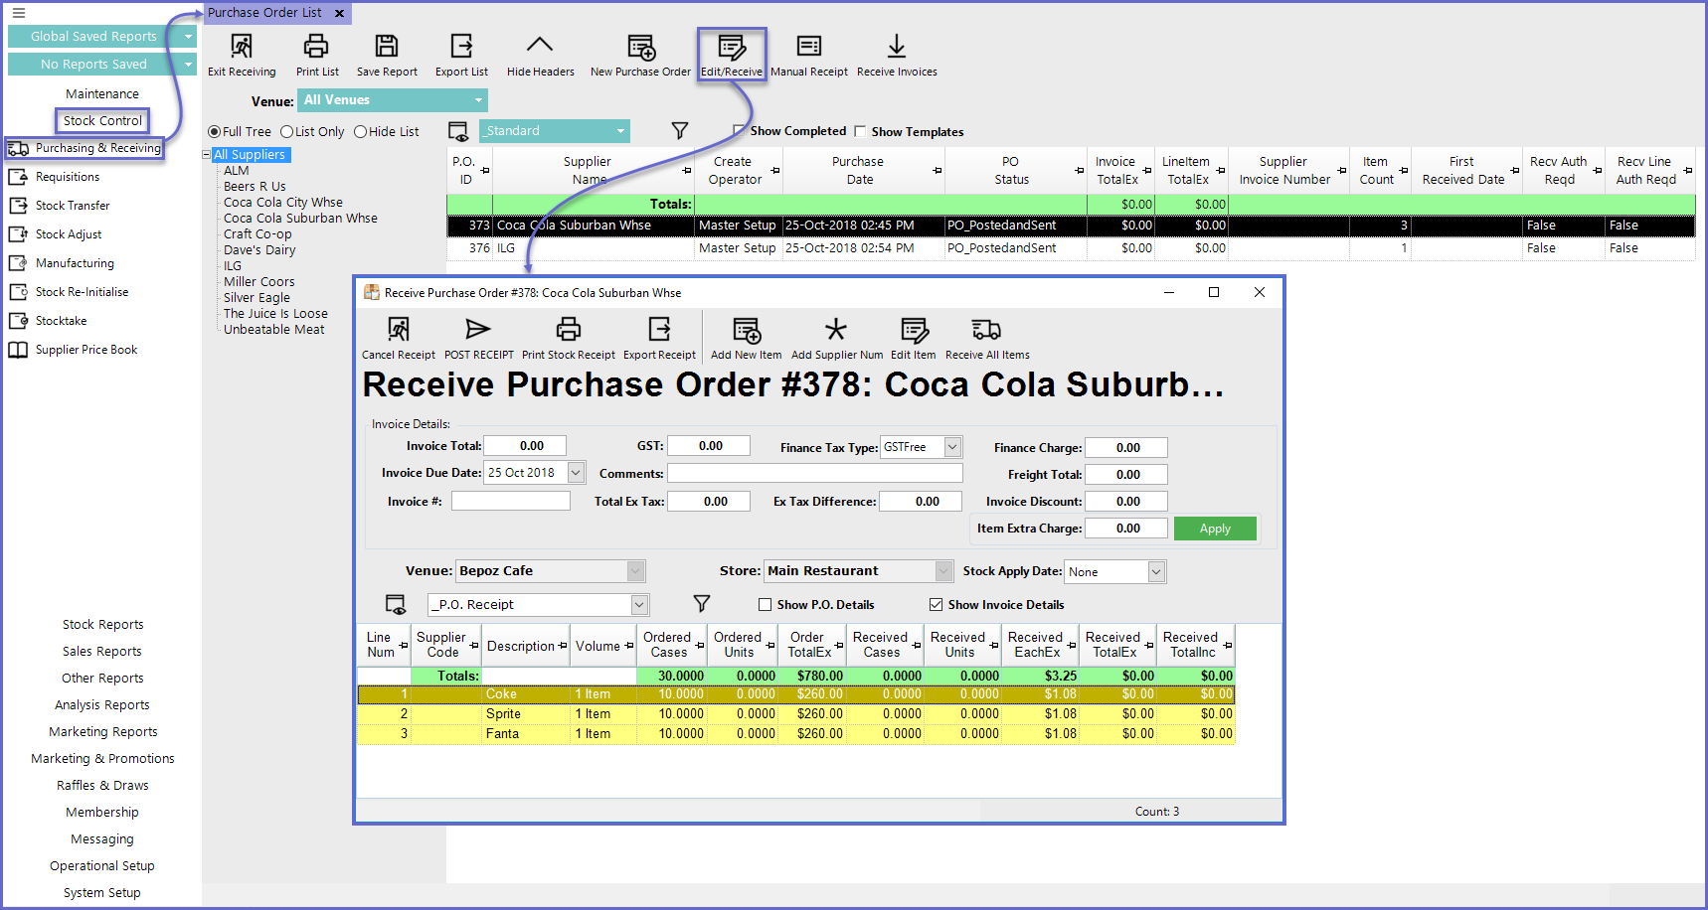Click the Comments input field
This screenshot has height=910, width=1708.
(x=814, y=473)
